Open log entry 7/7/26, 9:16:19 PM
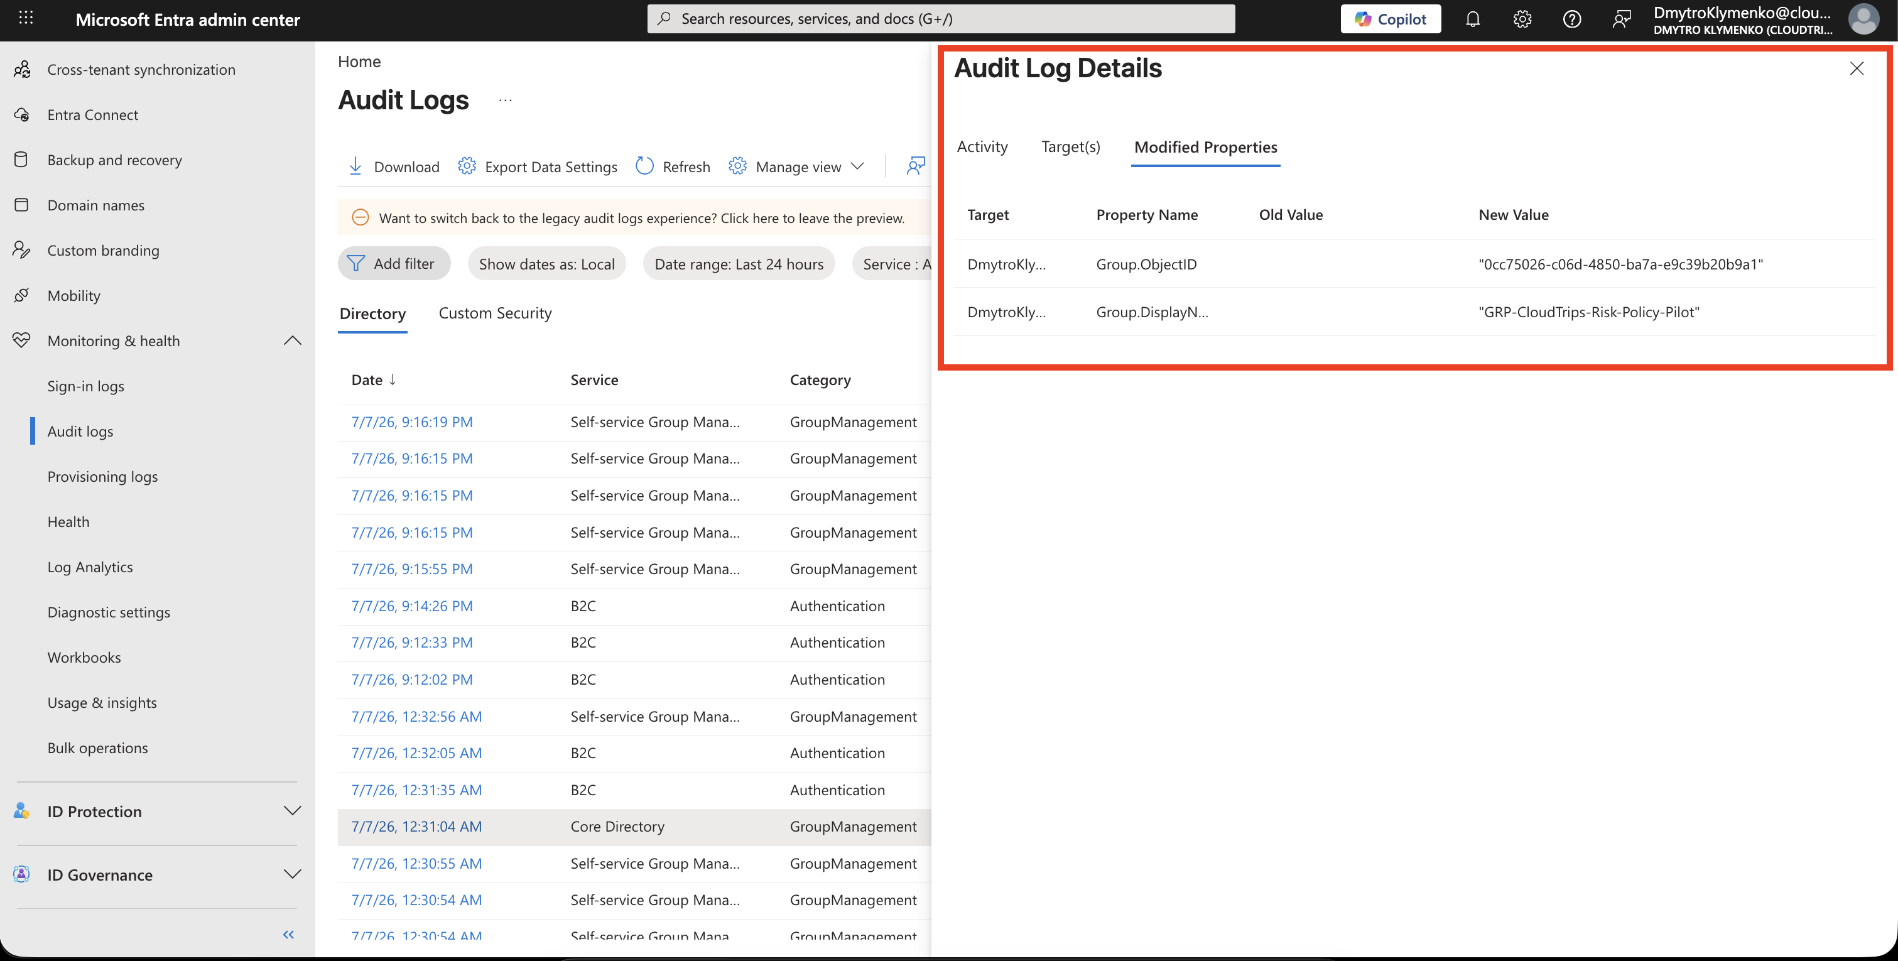The image size is (1898, 961). (412, 421)
